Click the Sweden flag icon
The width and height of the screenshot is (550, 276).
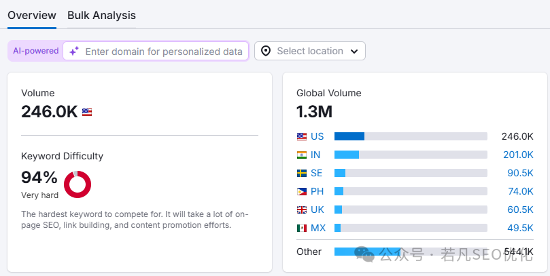tap(302, 173)
